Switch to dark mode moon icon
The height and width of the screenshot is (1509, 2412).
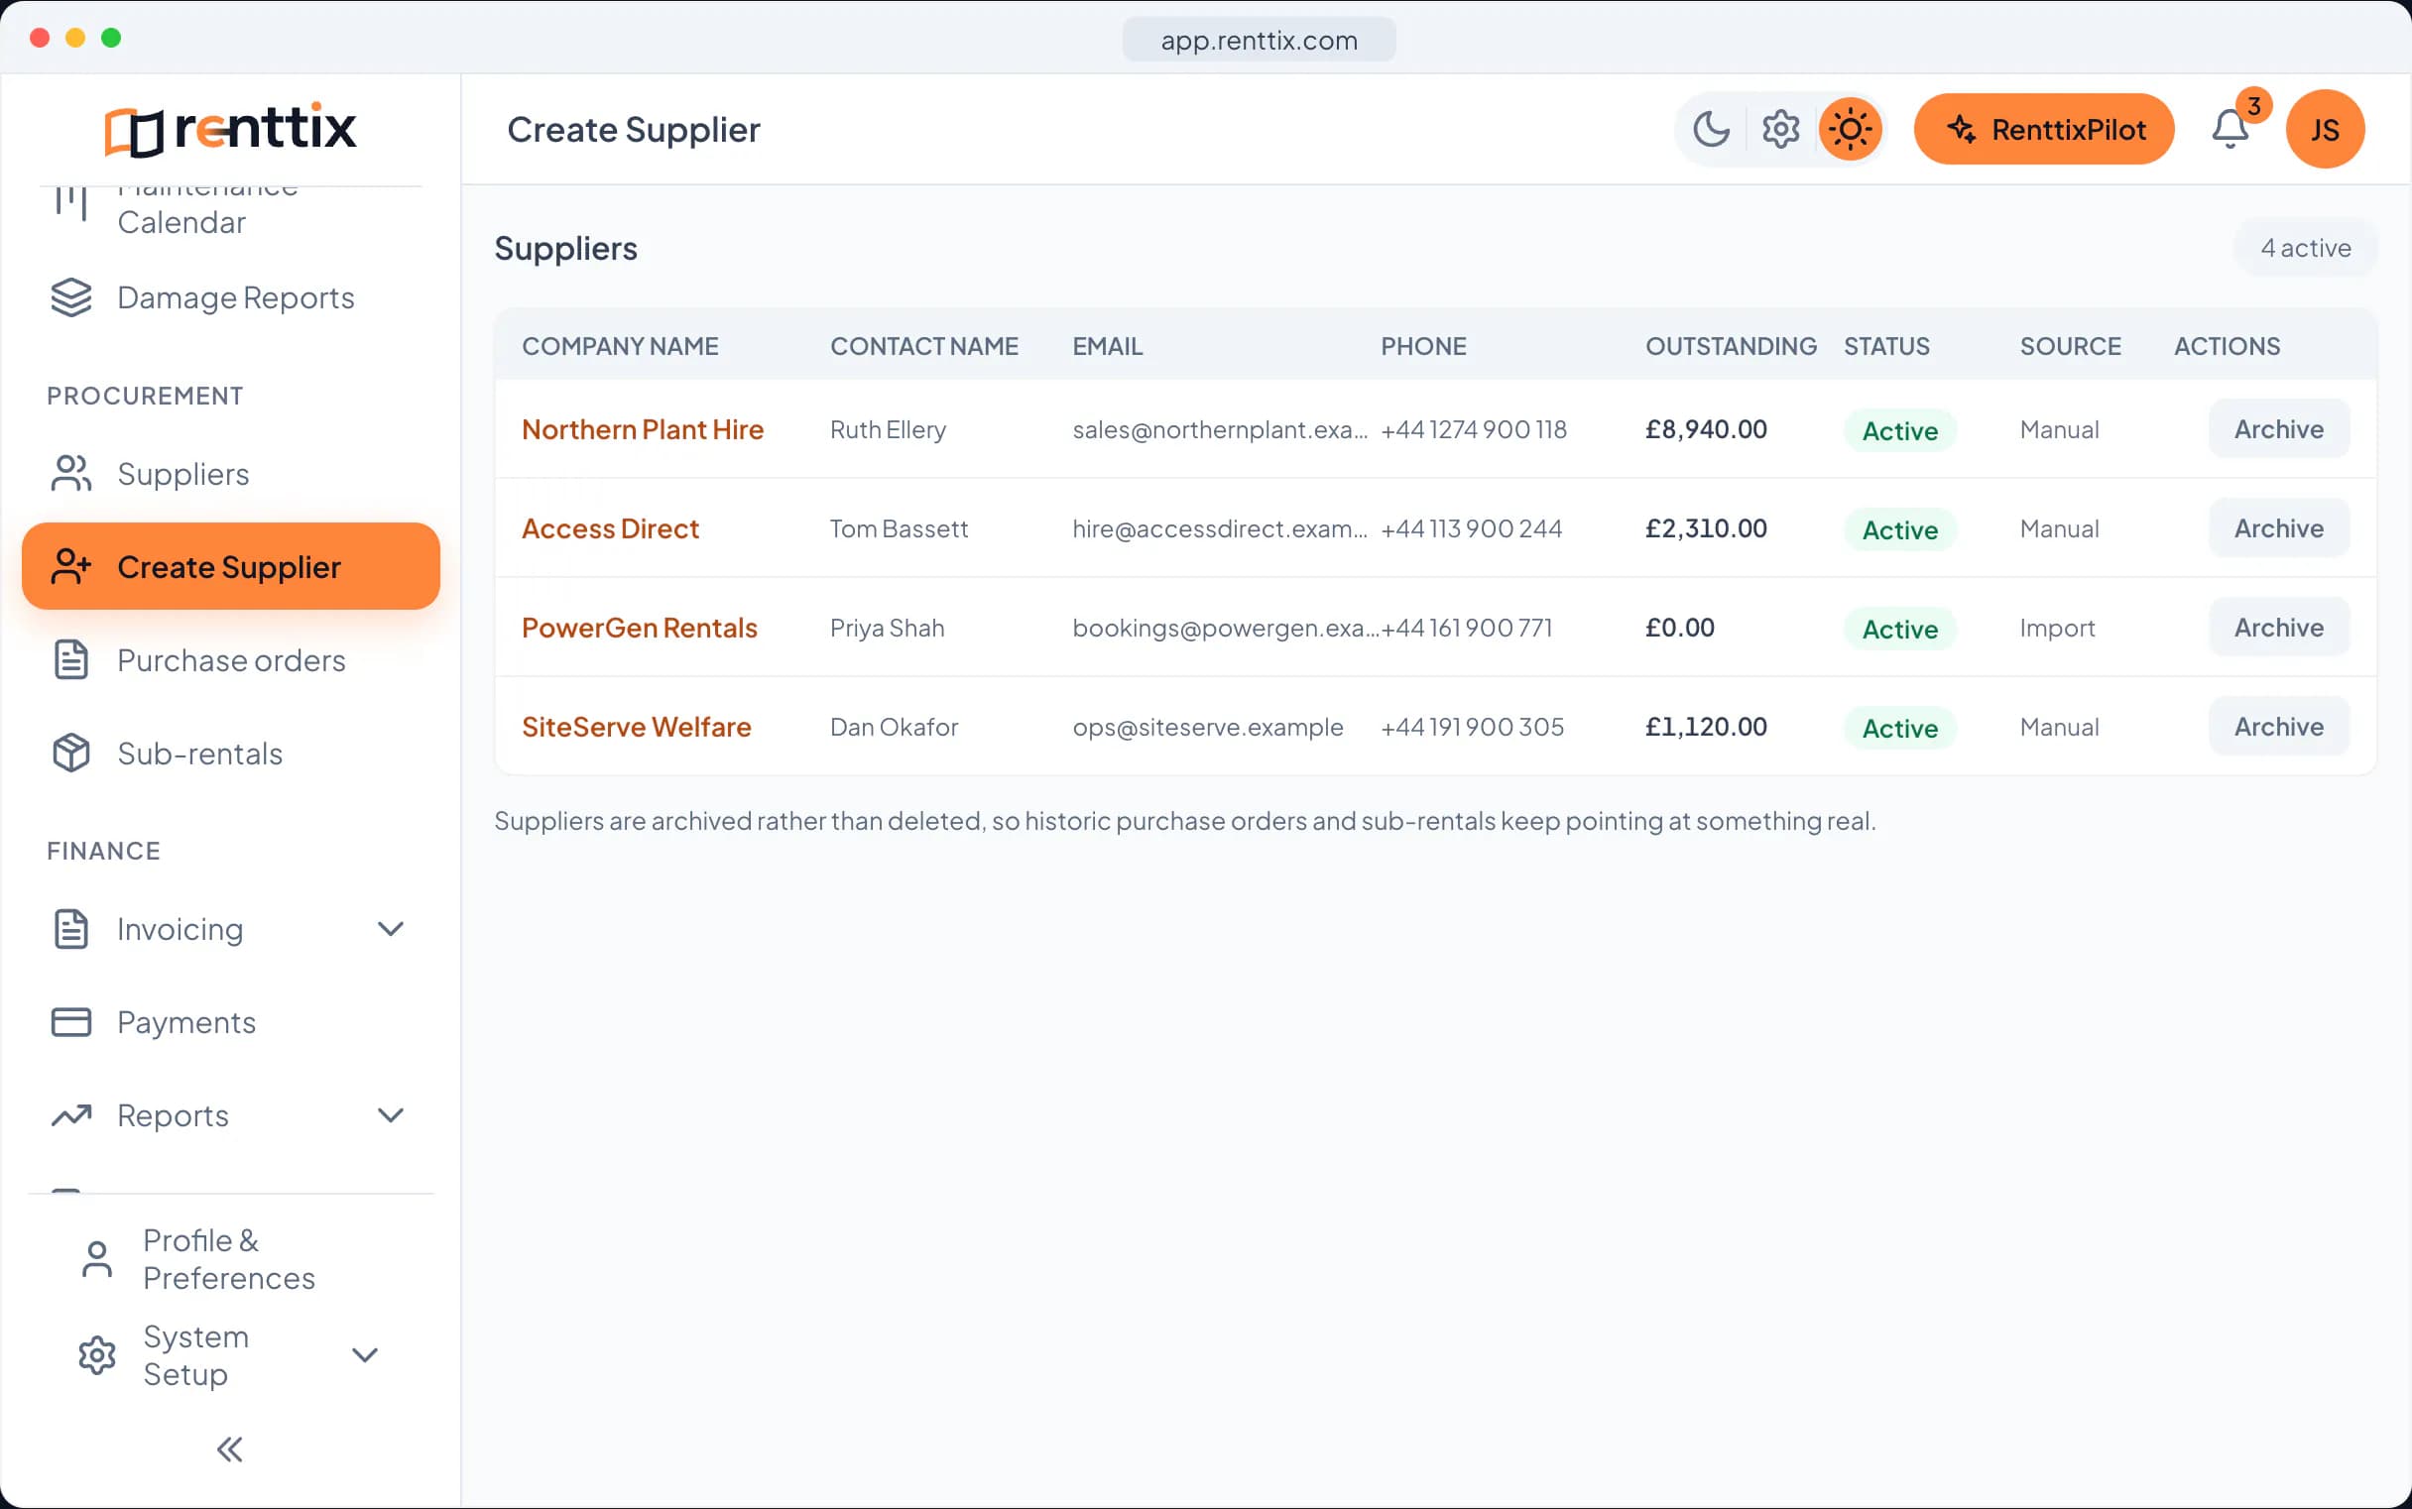1711,129
